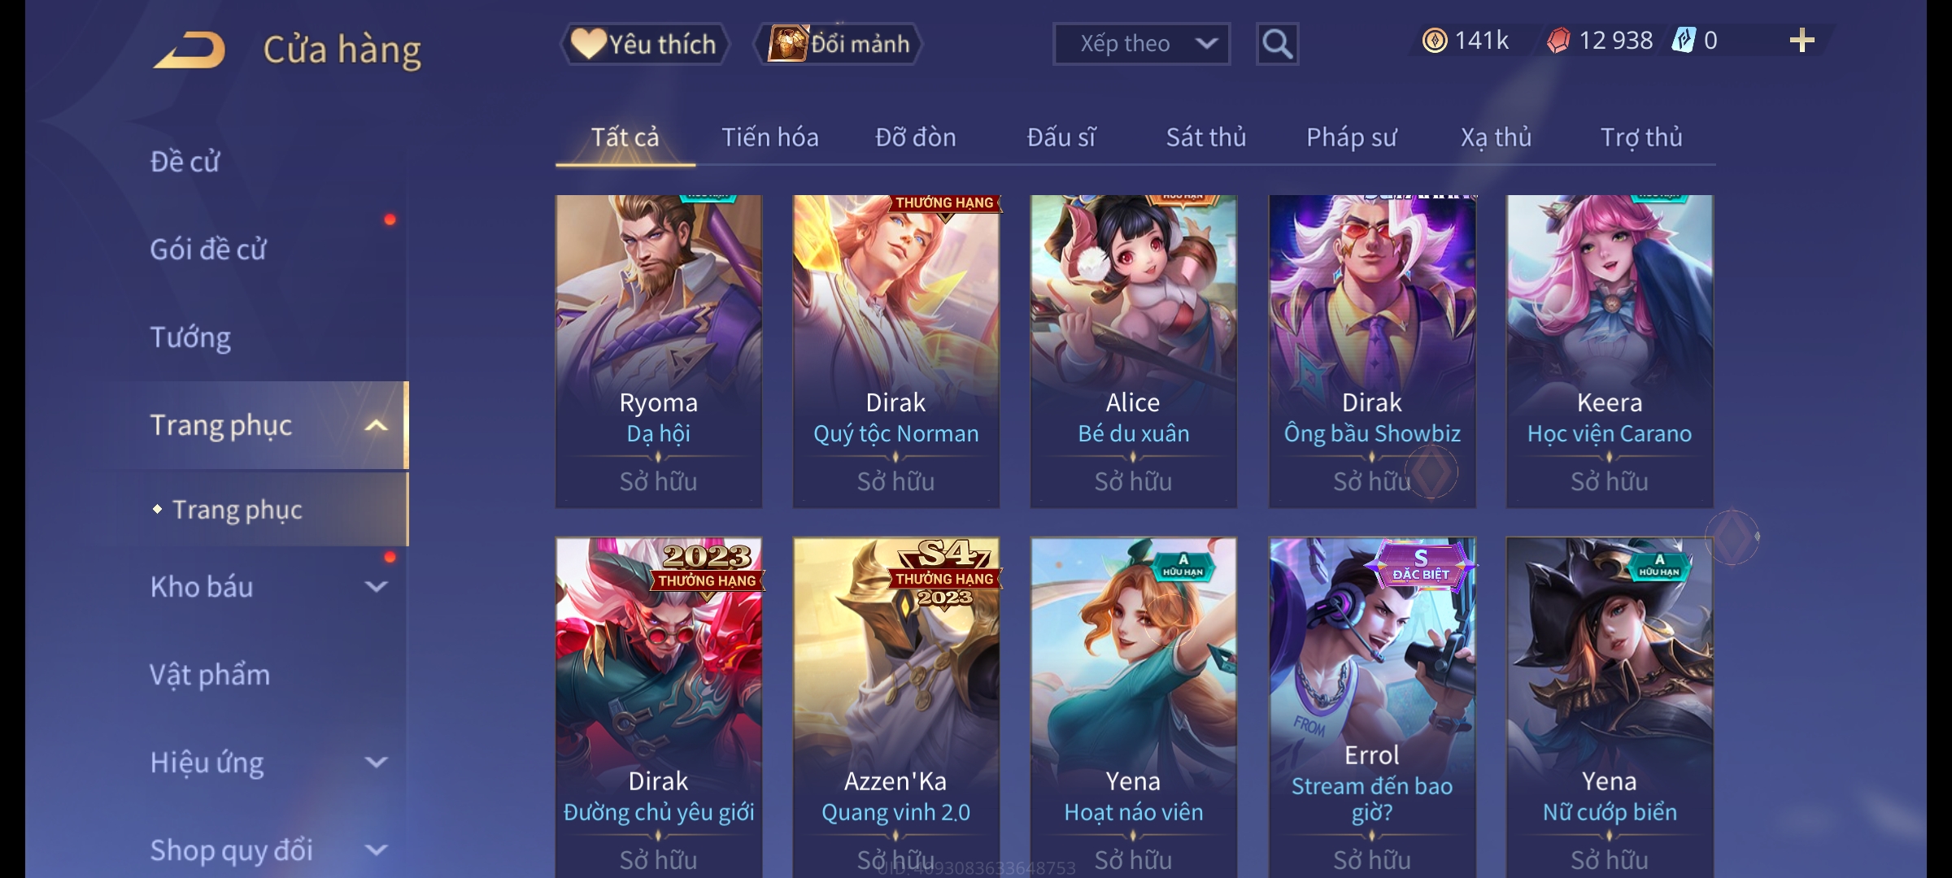
Task: Expand the Kho báu sidebar section
Action: 376,586
